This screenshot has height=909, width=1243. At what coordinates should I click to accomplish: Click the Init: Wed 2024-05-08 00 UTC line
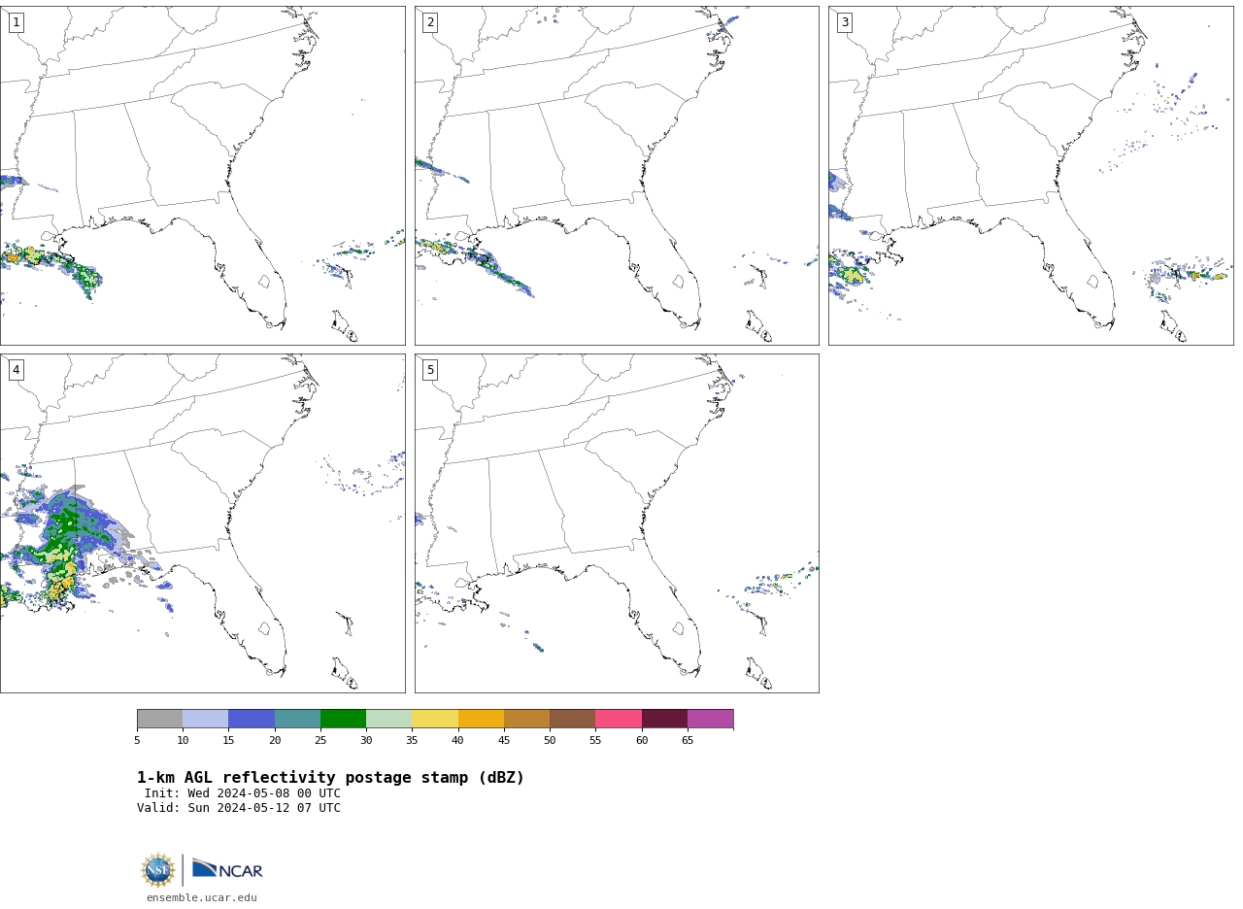coord(243,793)
